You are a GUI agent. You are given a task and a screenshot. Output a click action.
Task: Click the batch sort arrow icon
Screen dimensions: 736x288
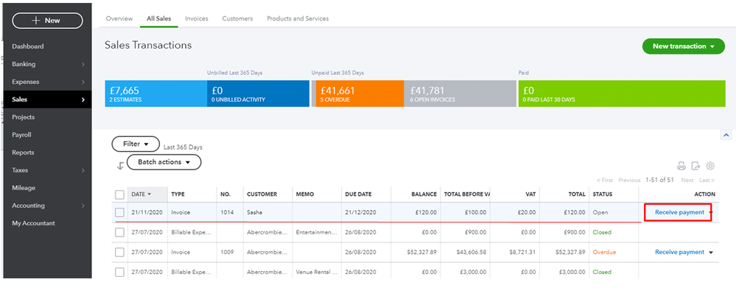(x=120, y=166)
